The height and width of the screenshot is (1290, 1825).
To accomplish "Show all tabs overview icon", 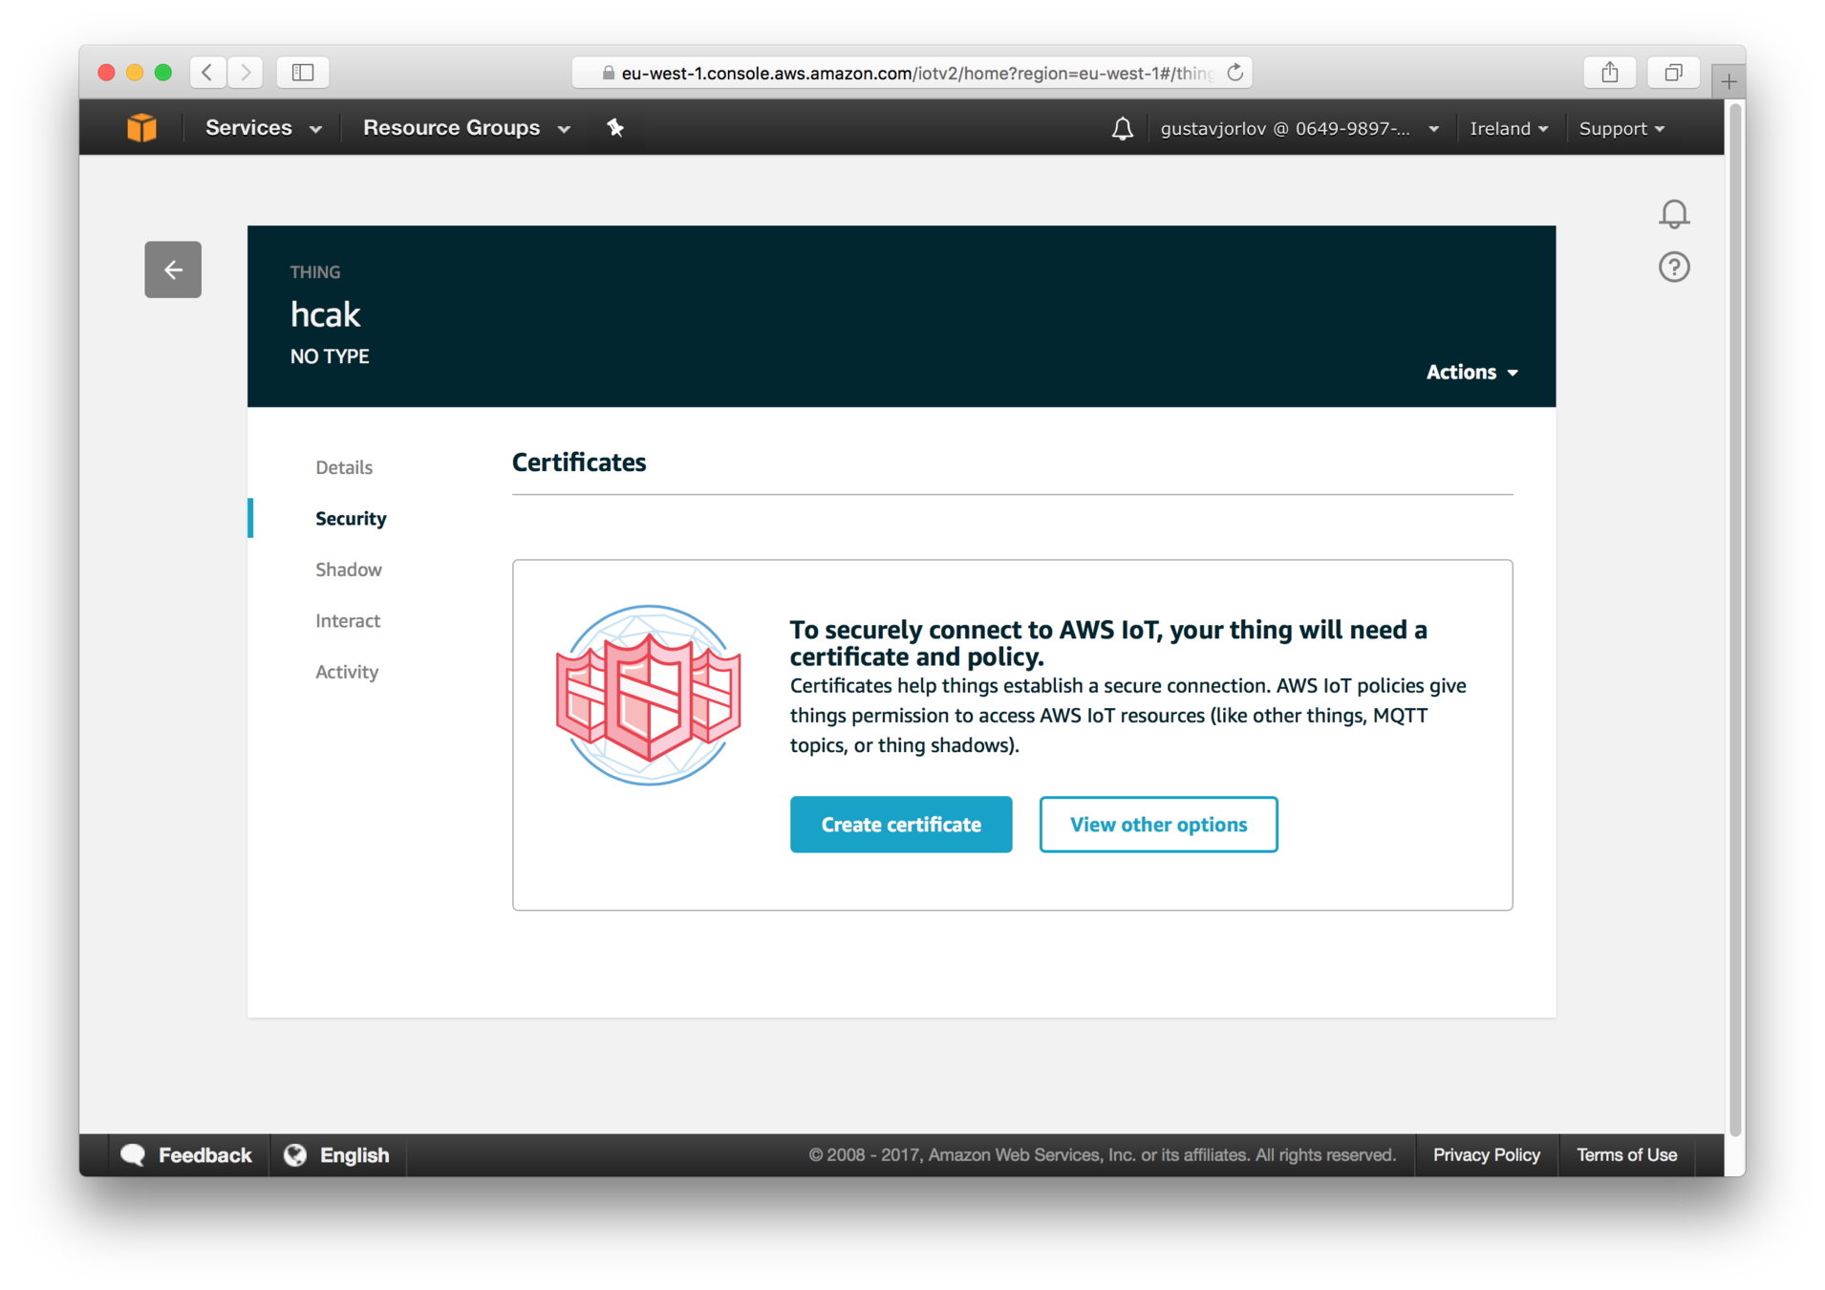I will (x=1673, y=73).
